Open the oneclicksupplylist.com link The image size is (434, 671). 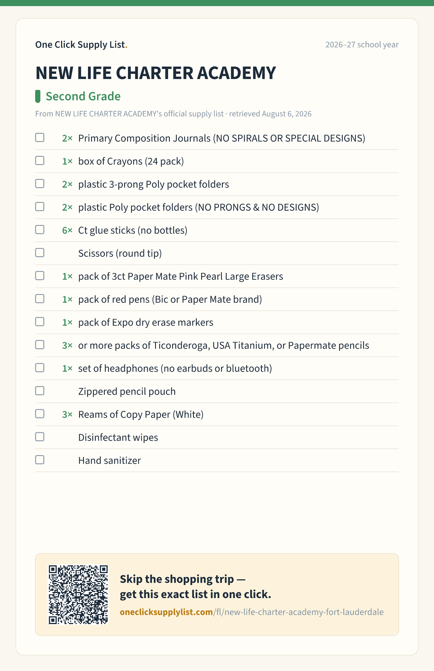[x=252, y=612]
